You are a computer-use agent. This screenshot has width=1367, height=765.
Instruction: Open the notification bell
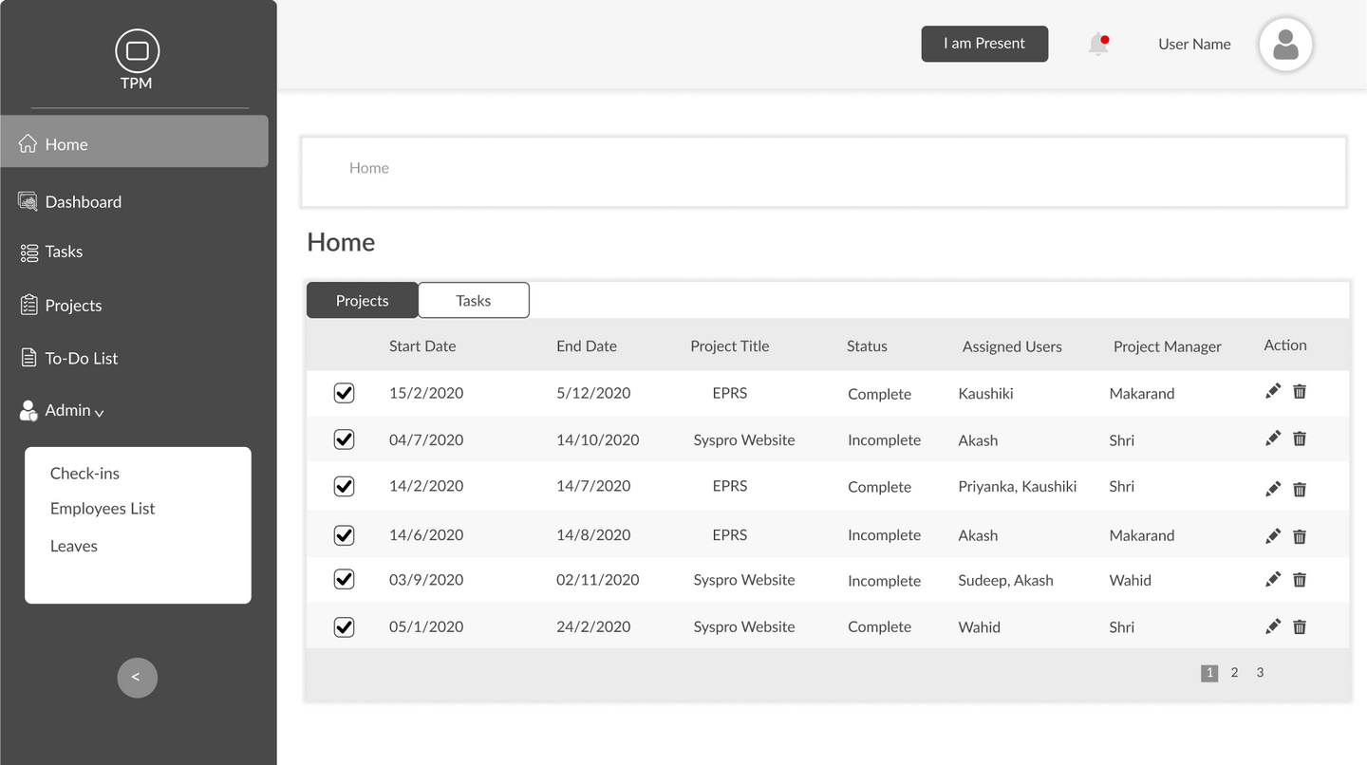(1098, 44)
